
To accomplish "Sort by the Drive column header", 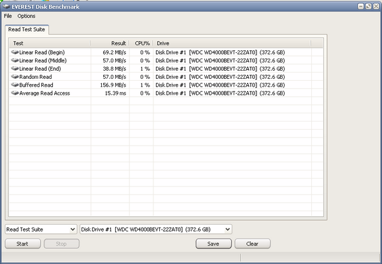I will (232, 43).
